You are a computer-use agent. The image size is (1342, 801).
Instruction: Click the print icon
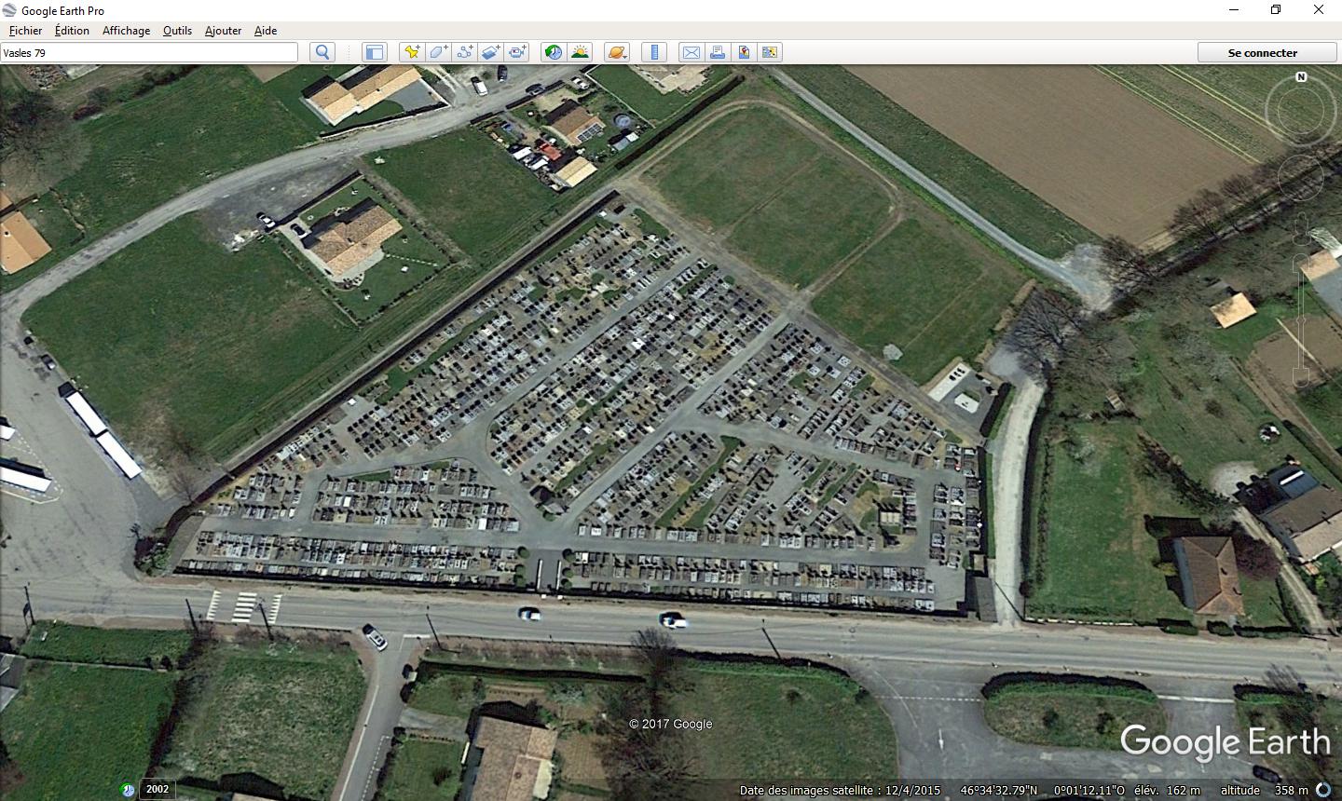pos(718,52)
